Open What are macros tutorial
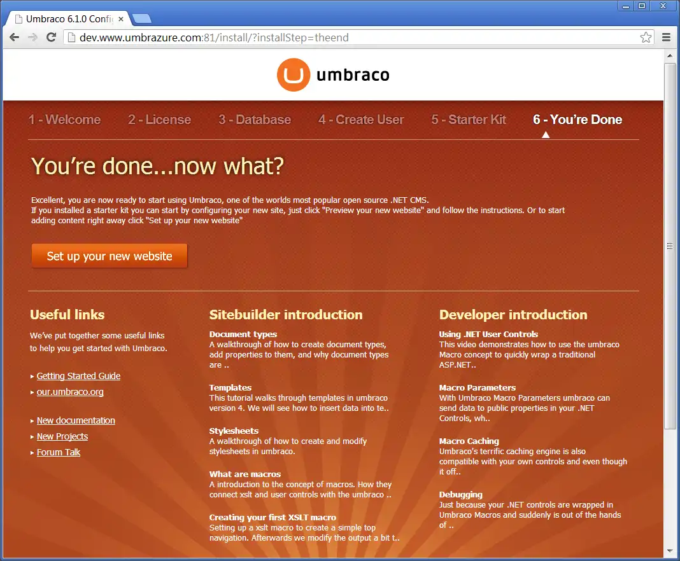Viewport: 680px width, 561px height. tap(245, 474)
